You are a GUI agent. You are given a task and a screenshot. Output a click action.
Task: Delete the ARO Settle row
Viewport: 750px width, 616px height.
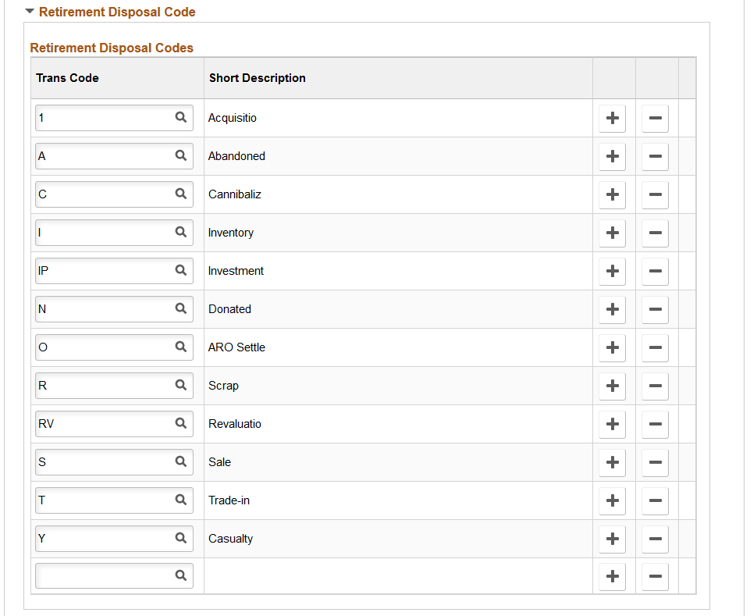(655, 347)
